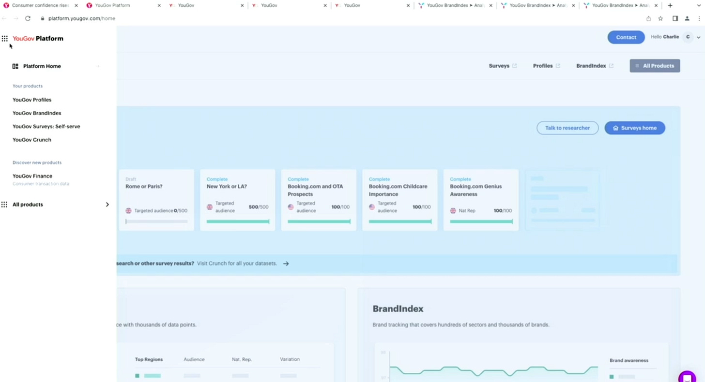Switch to the Consumer confidence rises tab
The height and width of the screenshot is (382, 705).
(x=41, y=5)
